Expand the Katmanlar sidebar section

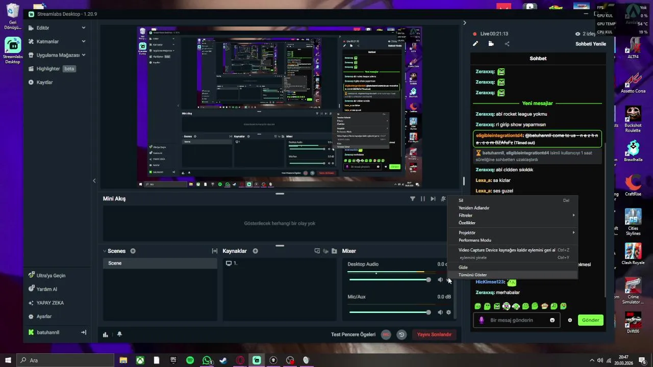[x=84, y=41]
